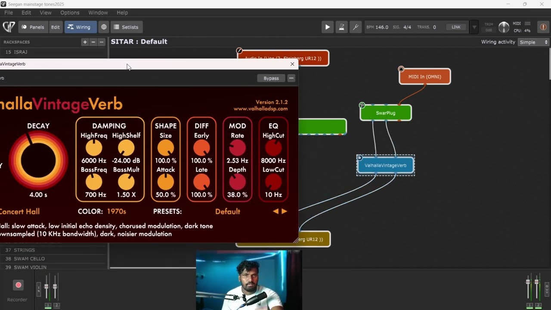Go to next preset with right arrow
Image resolution: width=551 pixels, height=310 pixels.
pyautogui.click(x=284, y=211)
